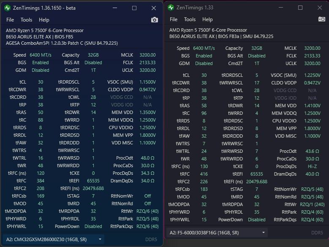Click the ZenTimings app logo in the 1.36.1650 beta title bar
Image resolution: width=329 pixels, height=247 pixels.
8,8
